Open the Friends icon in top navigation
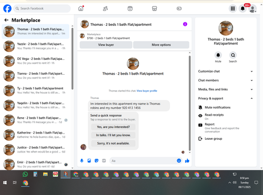 coord(105,8)
